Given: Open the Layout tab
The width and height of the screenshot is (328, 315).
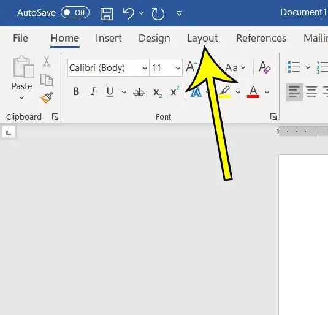Looking at the screenshot, I should point(202,38).
